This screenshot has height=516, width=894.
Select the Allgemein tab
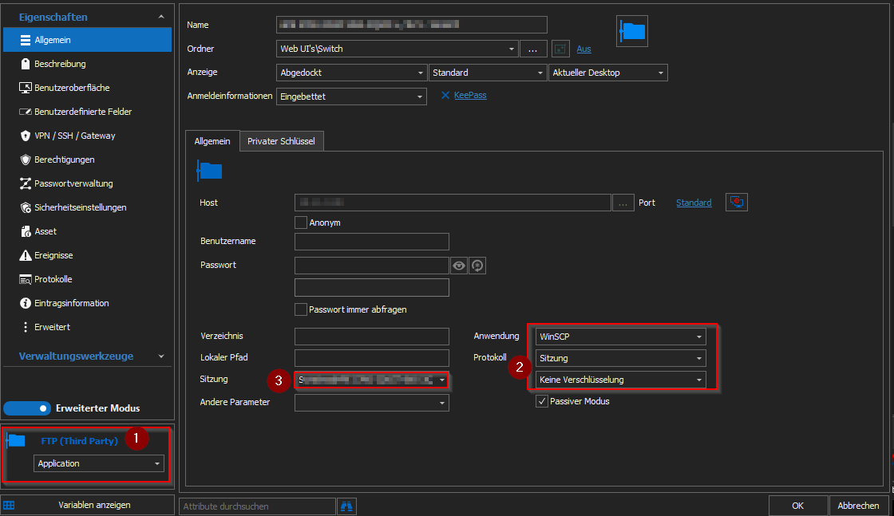pyautogui.click(x=212, y=141)
